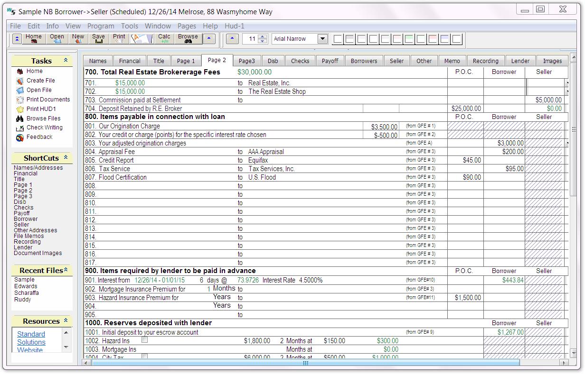Collapse the Recent Files panel
This screenshot has width=585, height=374.
tap(66, 270)
